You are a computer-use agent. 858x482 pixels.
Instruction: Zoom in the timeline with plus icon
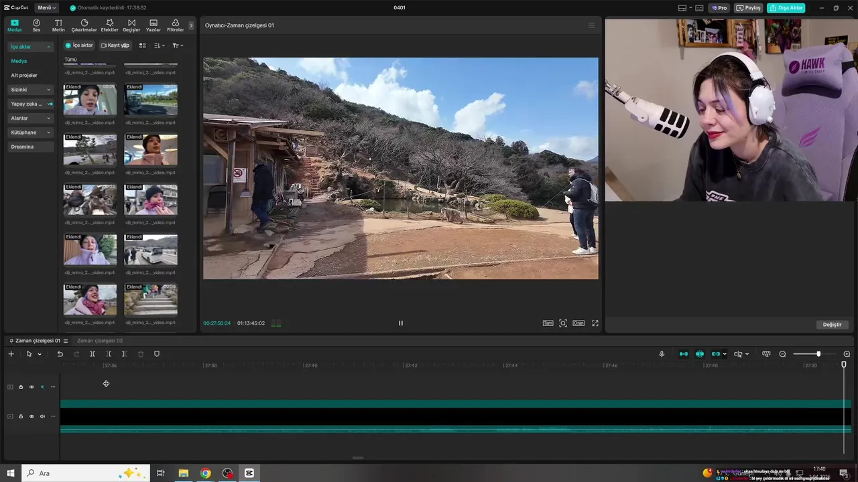pos(847,354)
